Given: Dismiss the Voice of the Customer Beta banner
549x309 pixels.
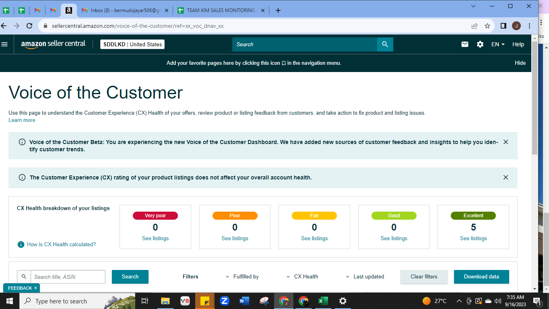Looking at the screenshot, I should pos(506,142).
